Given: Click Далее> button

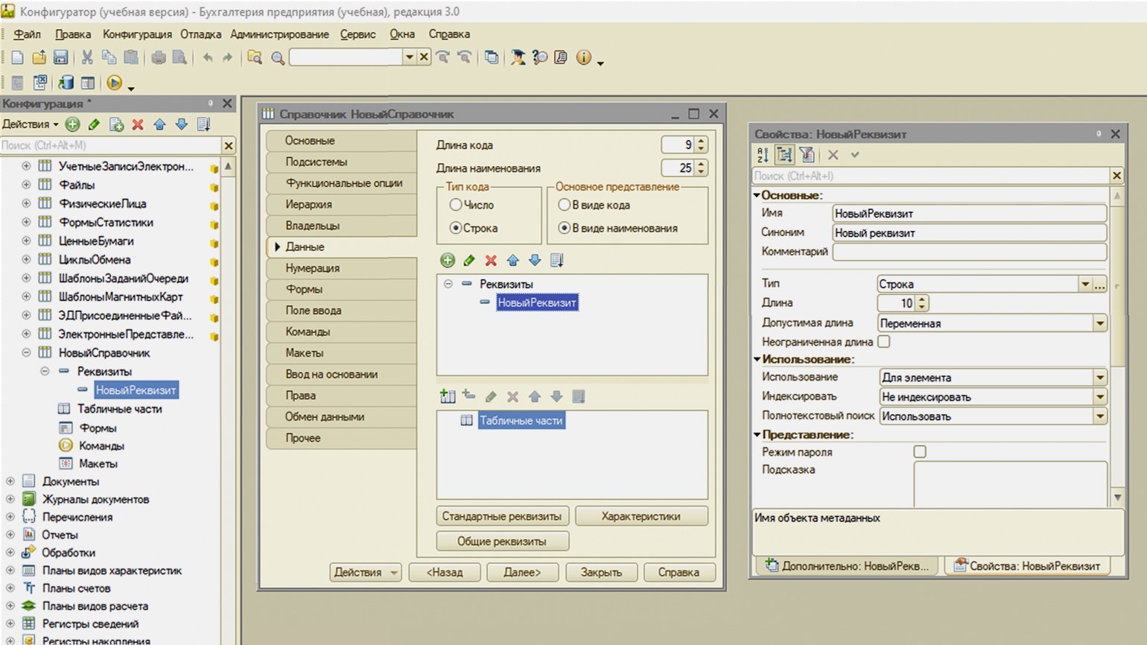Looking at the screenshot, I should click(x=522, y=572).
